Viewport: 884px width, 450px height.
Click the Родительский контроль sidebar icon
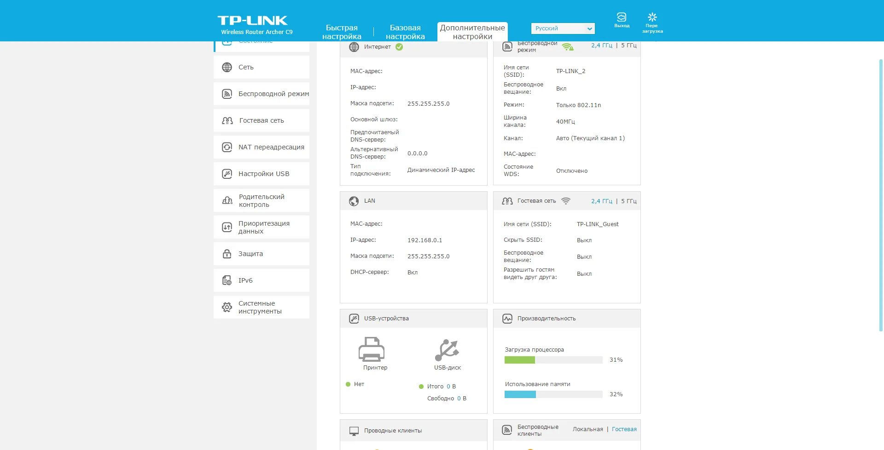(227, 200)
